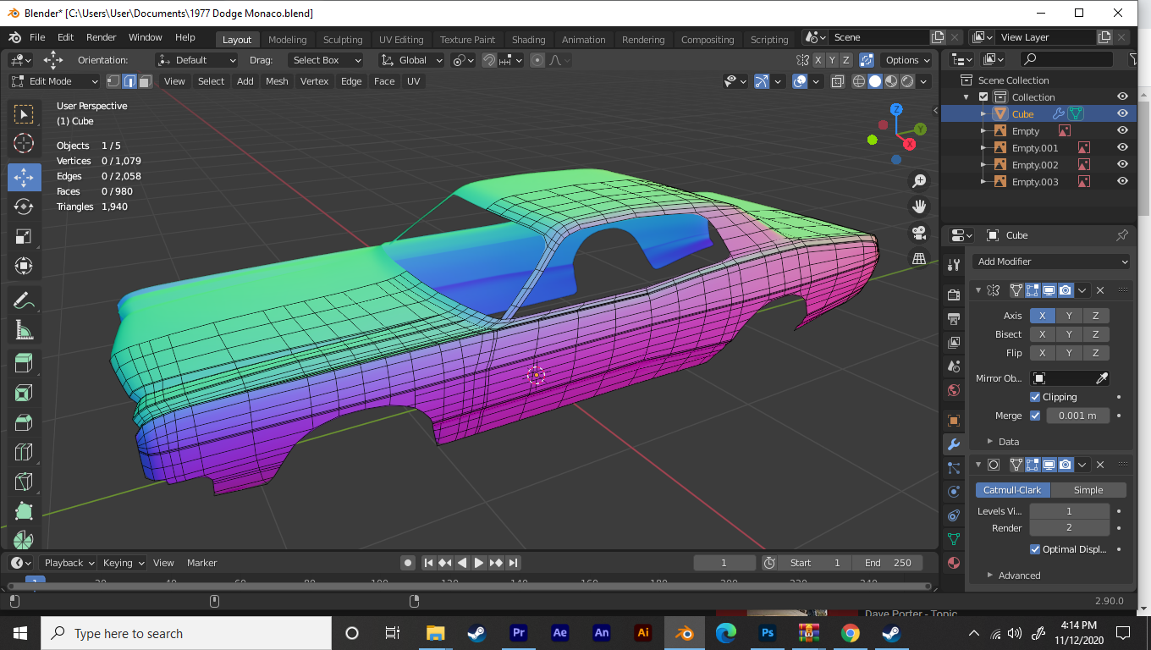Pick the Loop Cut tool
1151x650 pixels.
pos(24,453)
